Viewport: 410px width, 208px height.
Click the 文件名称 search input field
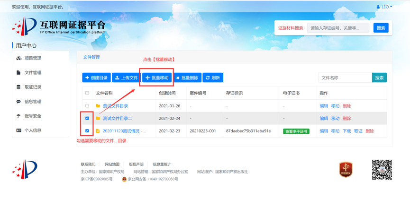pos(345,78)
